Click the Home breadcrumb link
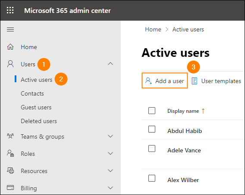Screen dimensions: 245x195 point(153,29)
